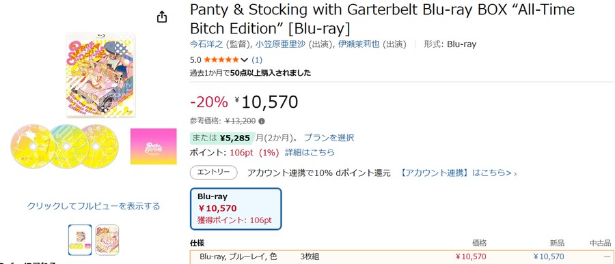
Task: Click クリックしてフルビューを表示する link
Action: 94,206
